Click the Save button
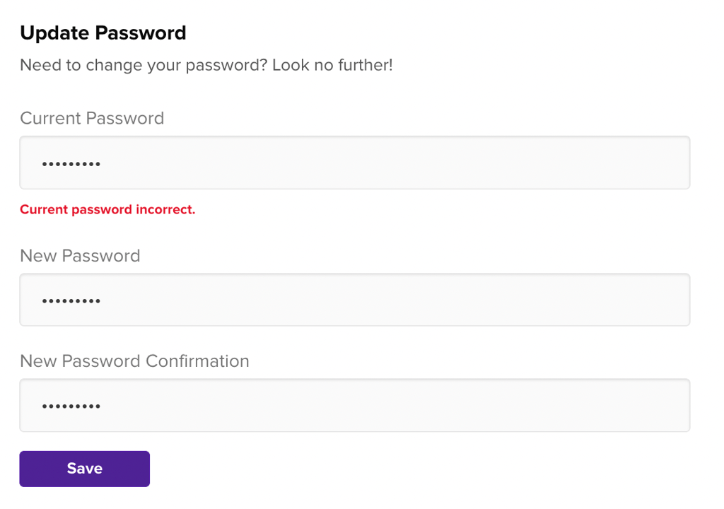The width and height of the screenshot is (724, 509). [84, 469]
